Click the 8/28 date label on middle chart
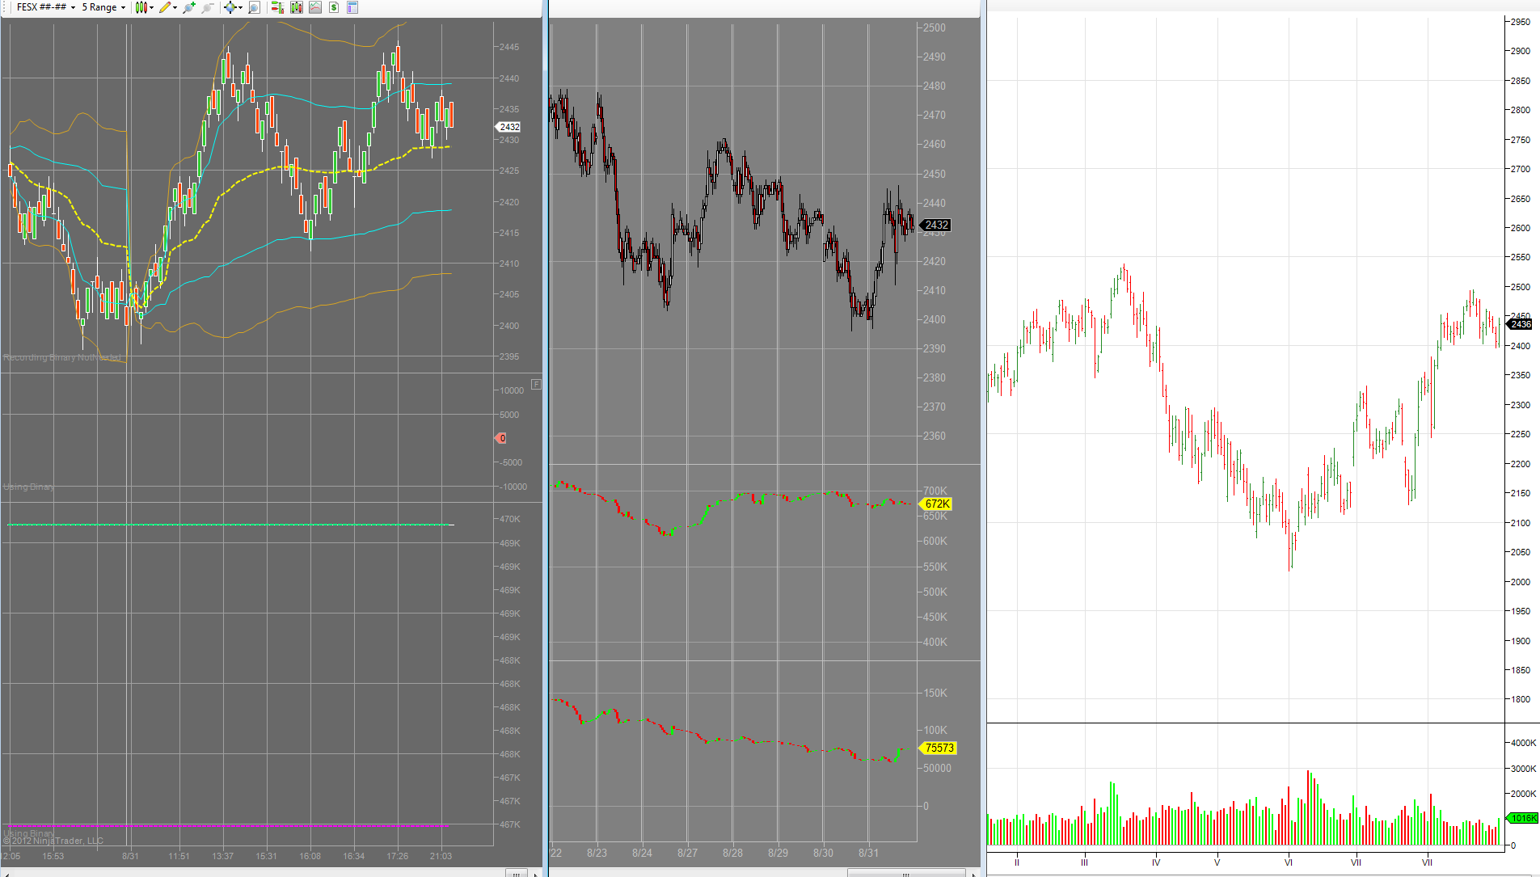 tap(732, 853)
